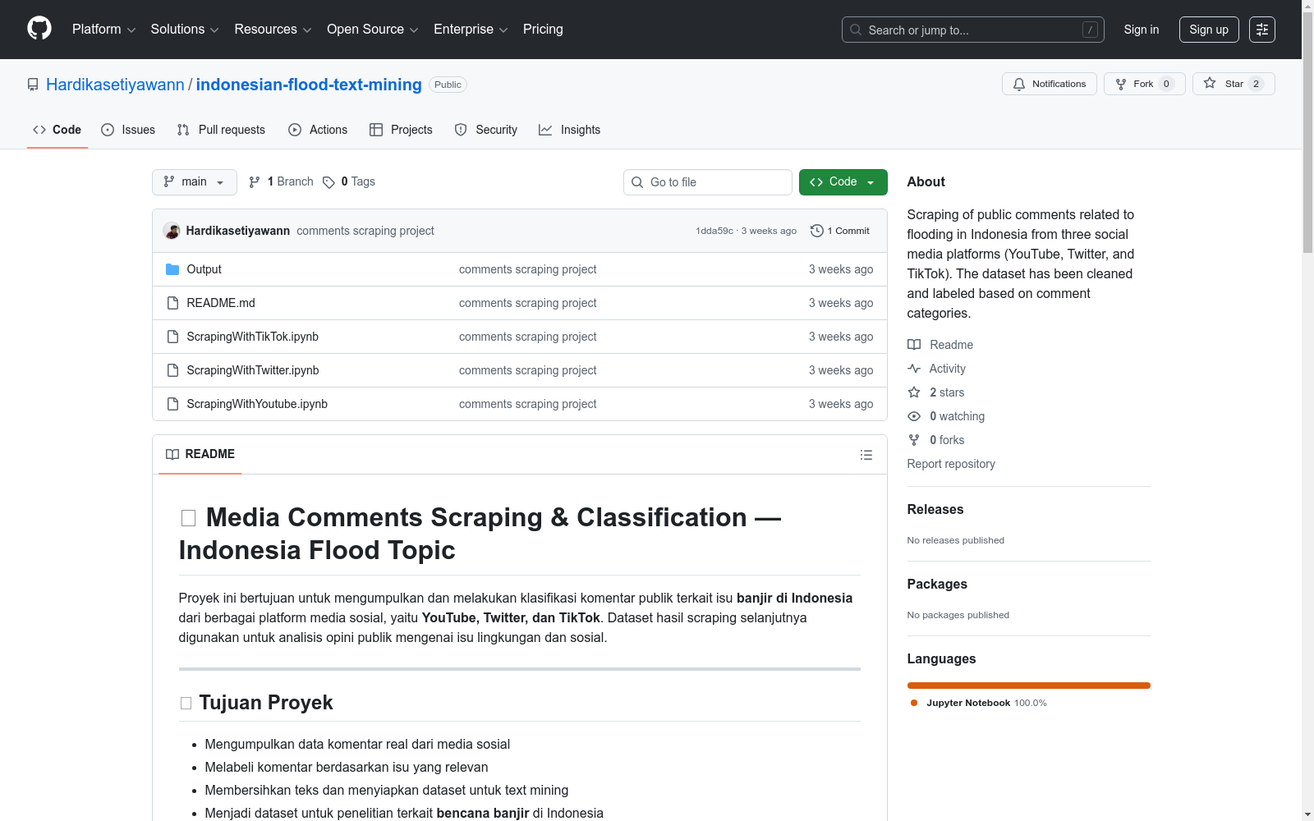Go to the Pricing page
This screenshot has height=821, width=1314.
pos(543,30)
